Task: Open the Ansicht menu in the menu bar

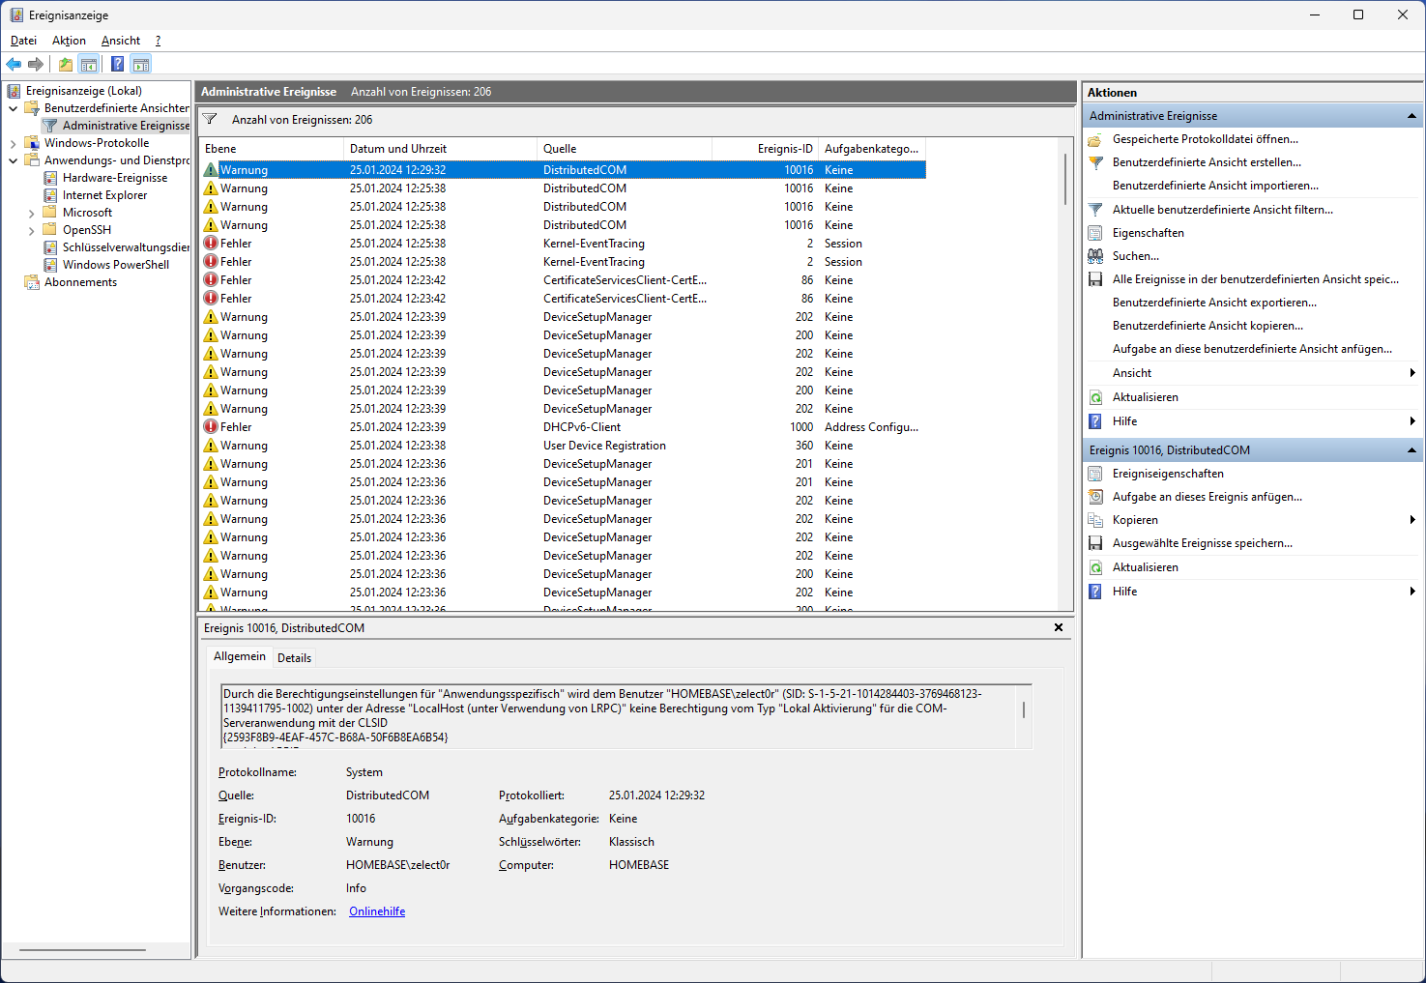Action: (121, 41)
